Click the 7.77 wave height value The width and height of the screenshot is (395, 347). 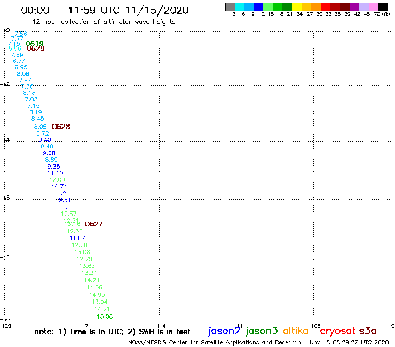17,38
